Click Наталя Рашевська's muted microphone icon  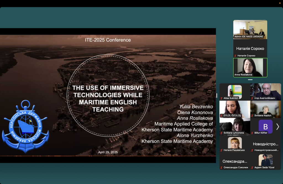pyautogui.click(x=221, y=150)
